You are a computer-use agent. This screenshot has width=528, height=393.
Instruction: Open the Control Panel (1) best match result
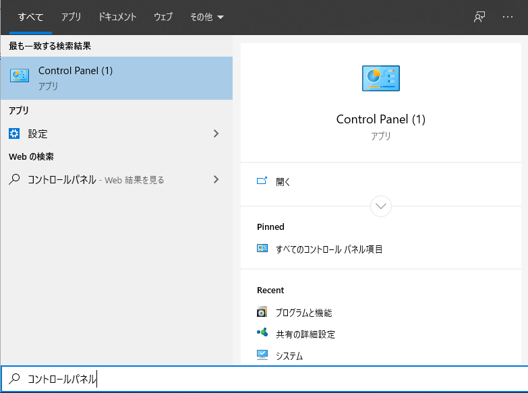pyautogui.click(x=117, y=78)
